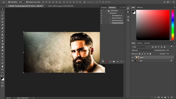The width and height of the screenshot is (176, 99).
Task: Delete layer with Layers panel trash icon
Action: click(x=172, y=97)
